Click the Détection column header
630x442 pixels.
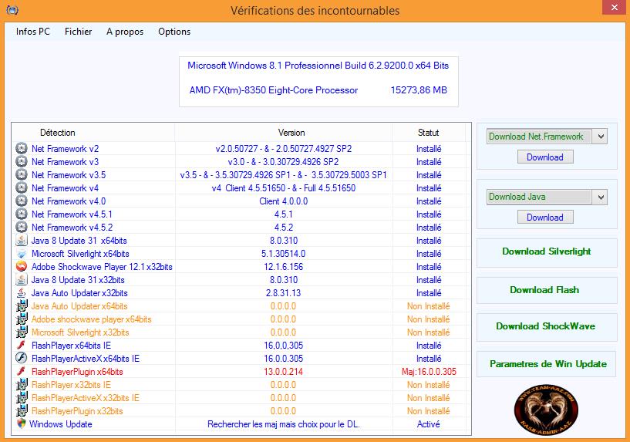pyautogui.click(x=58, y=133)
